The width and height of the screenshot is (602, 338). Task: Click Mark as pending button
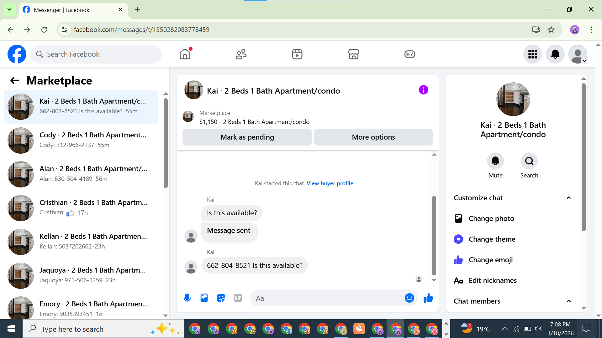[247, 137]
